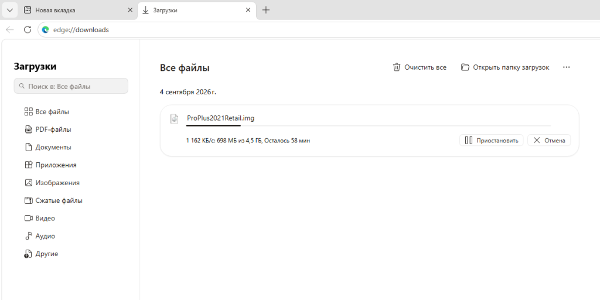Reload the page with refresh icon
The image size is (600, 300).
(28, 30)
